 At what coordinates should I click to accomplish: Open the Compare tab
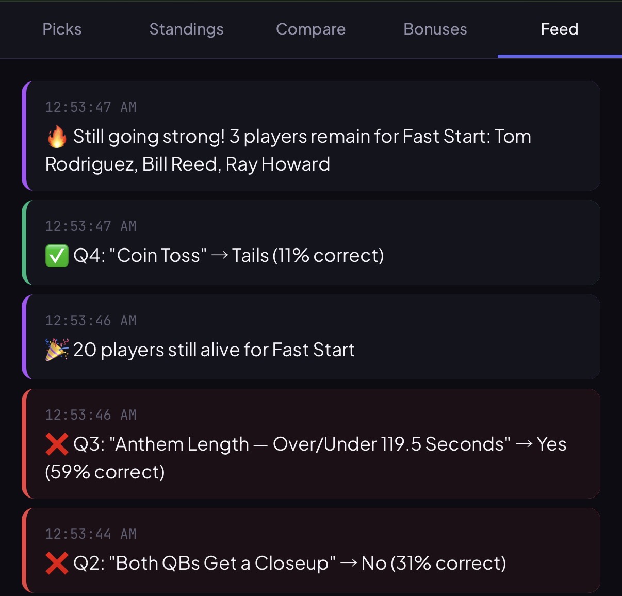click(310, 29)
